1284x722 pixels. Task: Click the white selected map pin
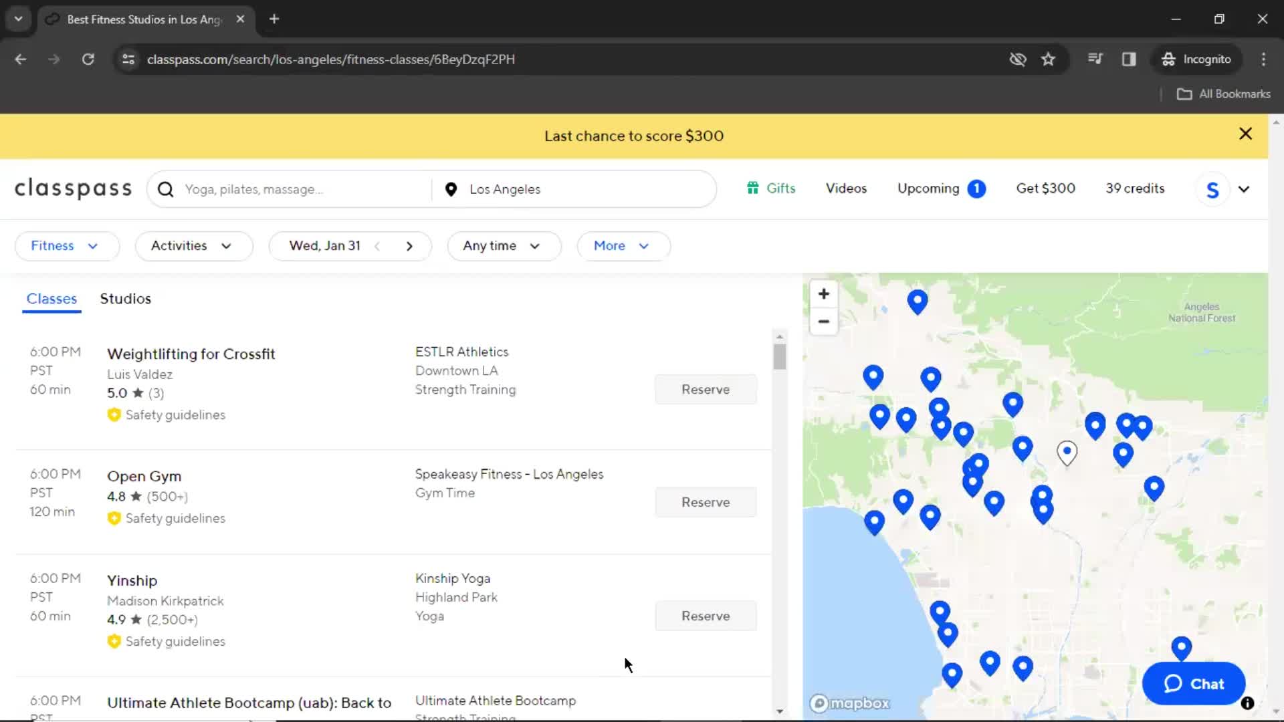click(1067, 453)
